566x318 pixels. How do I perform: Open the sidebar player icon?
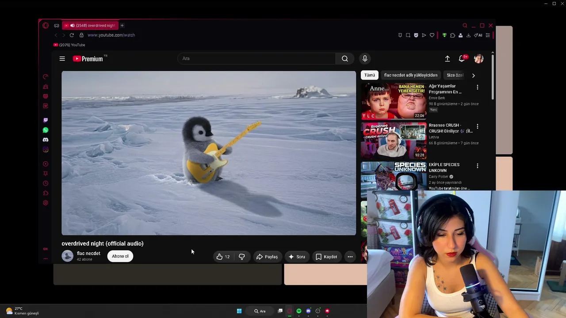[x=46, y=164]
